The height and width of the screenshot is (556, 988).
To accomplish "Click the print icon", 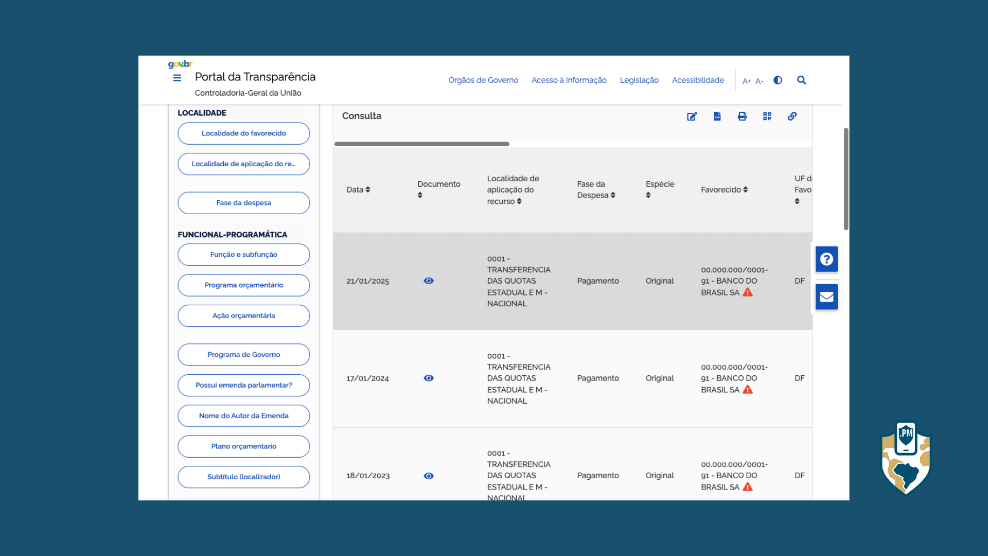I will [742, 116].
